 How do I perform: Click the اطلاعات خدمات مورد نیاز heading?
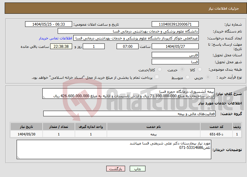pos(220,103)
